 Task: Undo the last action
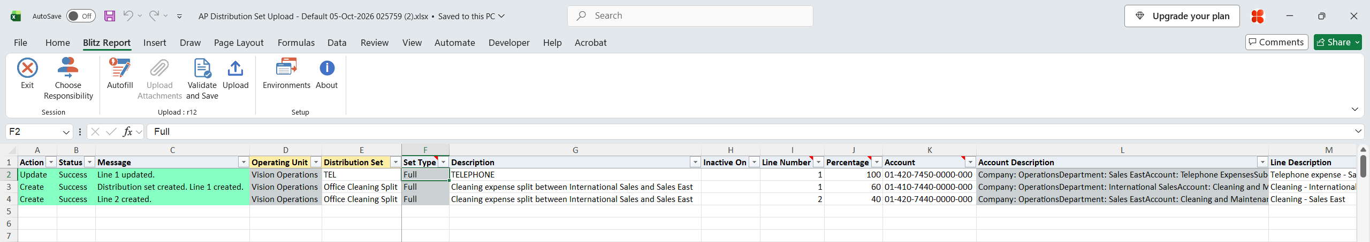[x=128, y=16]
